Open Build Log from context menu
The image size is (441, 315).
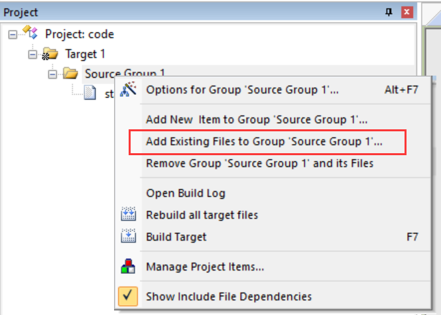coord(186,193)
